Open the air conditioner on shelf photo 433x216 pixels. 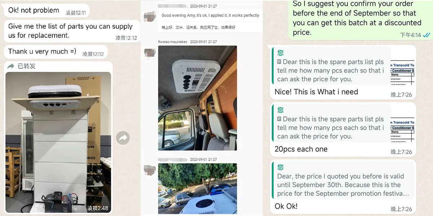58,142
